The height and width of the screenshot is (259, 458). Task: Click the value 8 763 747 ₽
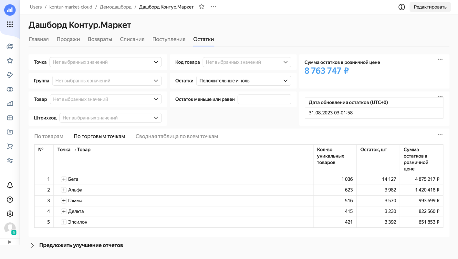[327, 71]
